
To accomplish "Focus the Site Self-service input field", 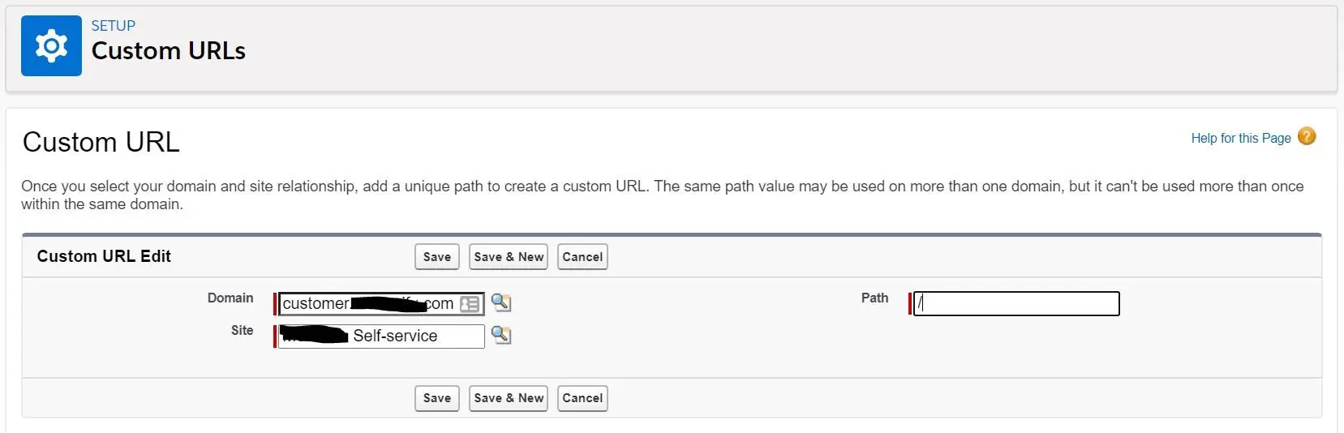I will click(381, 337).
